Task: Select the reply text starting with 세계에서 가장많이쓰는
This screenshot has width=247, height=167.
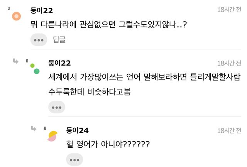Action: click(x=144, y=77)
